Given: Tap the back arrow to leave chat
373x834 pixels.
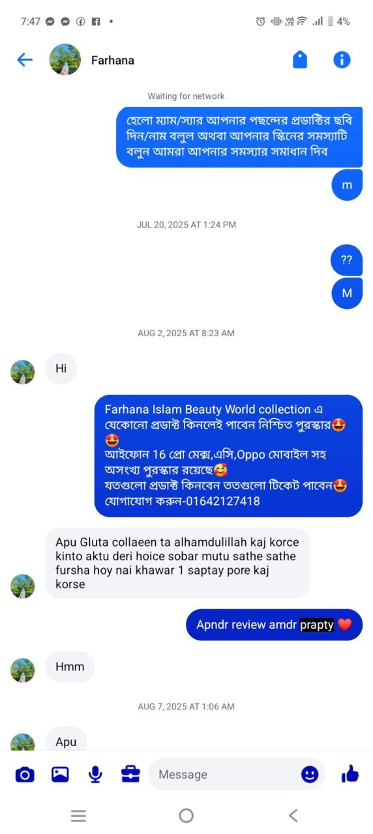Looking at the screenshot, I should coord(25,60).
